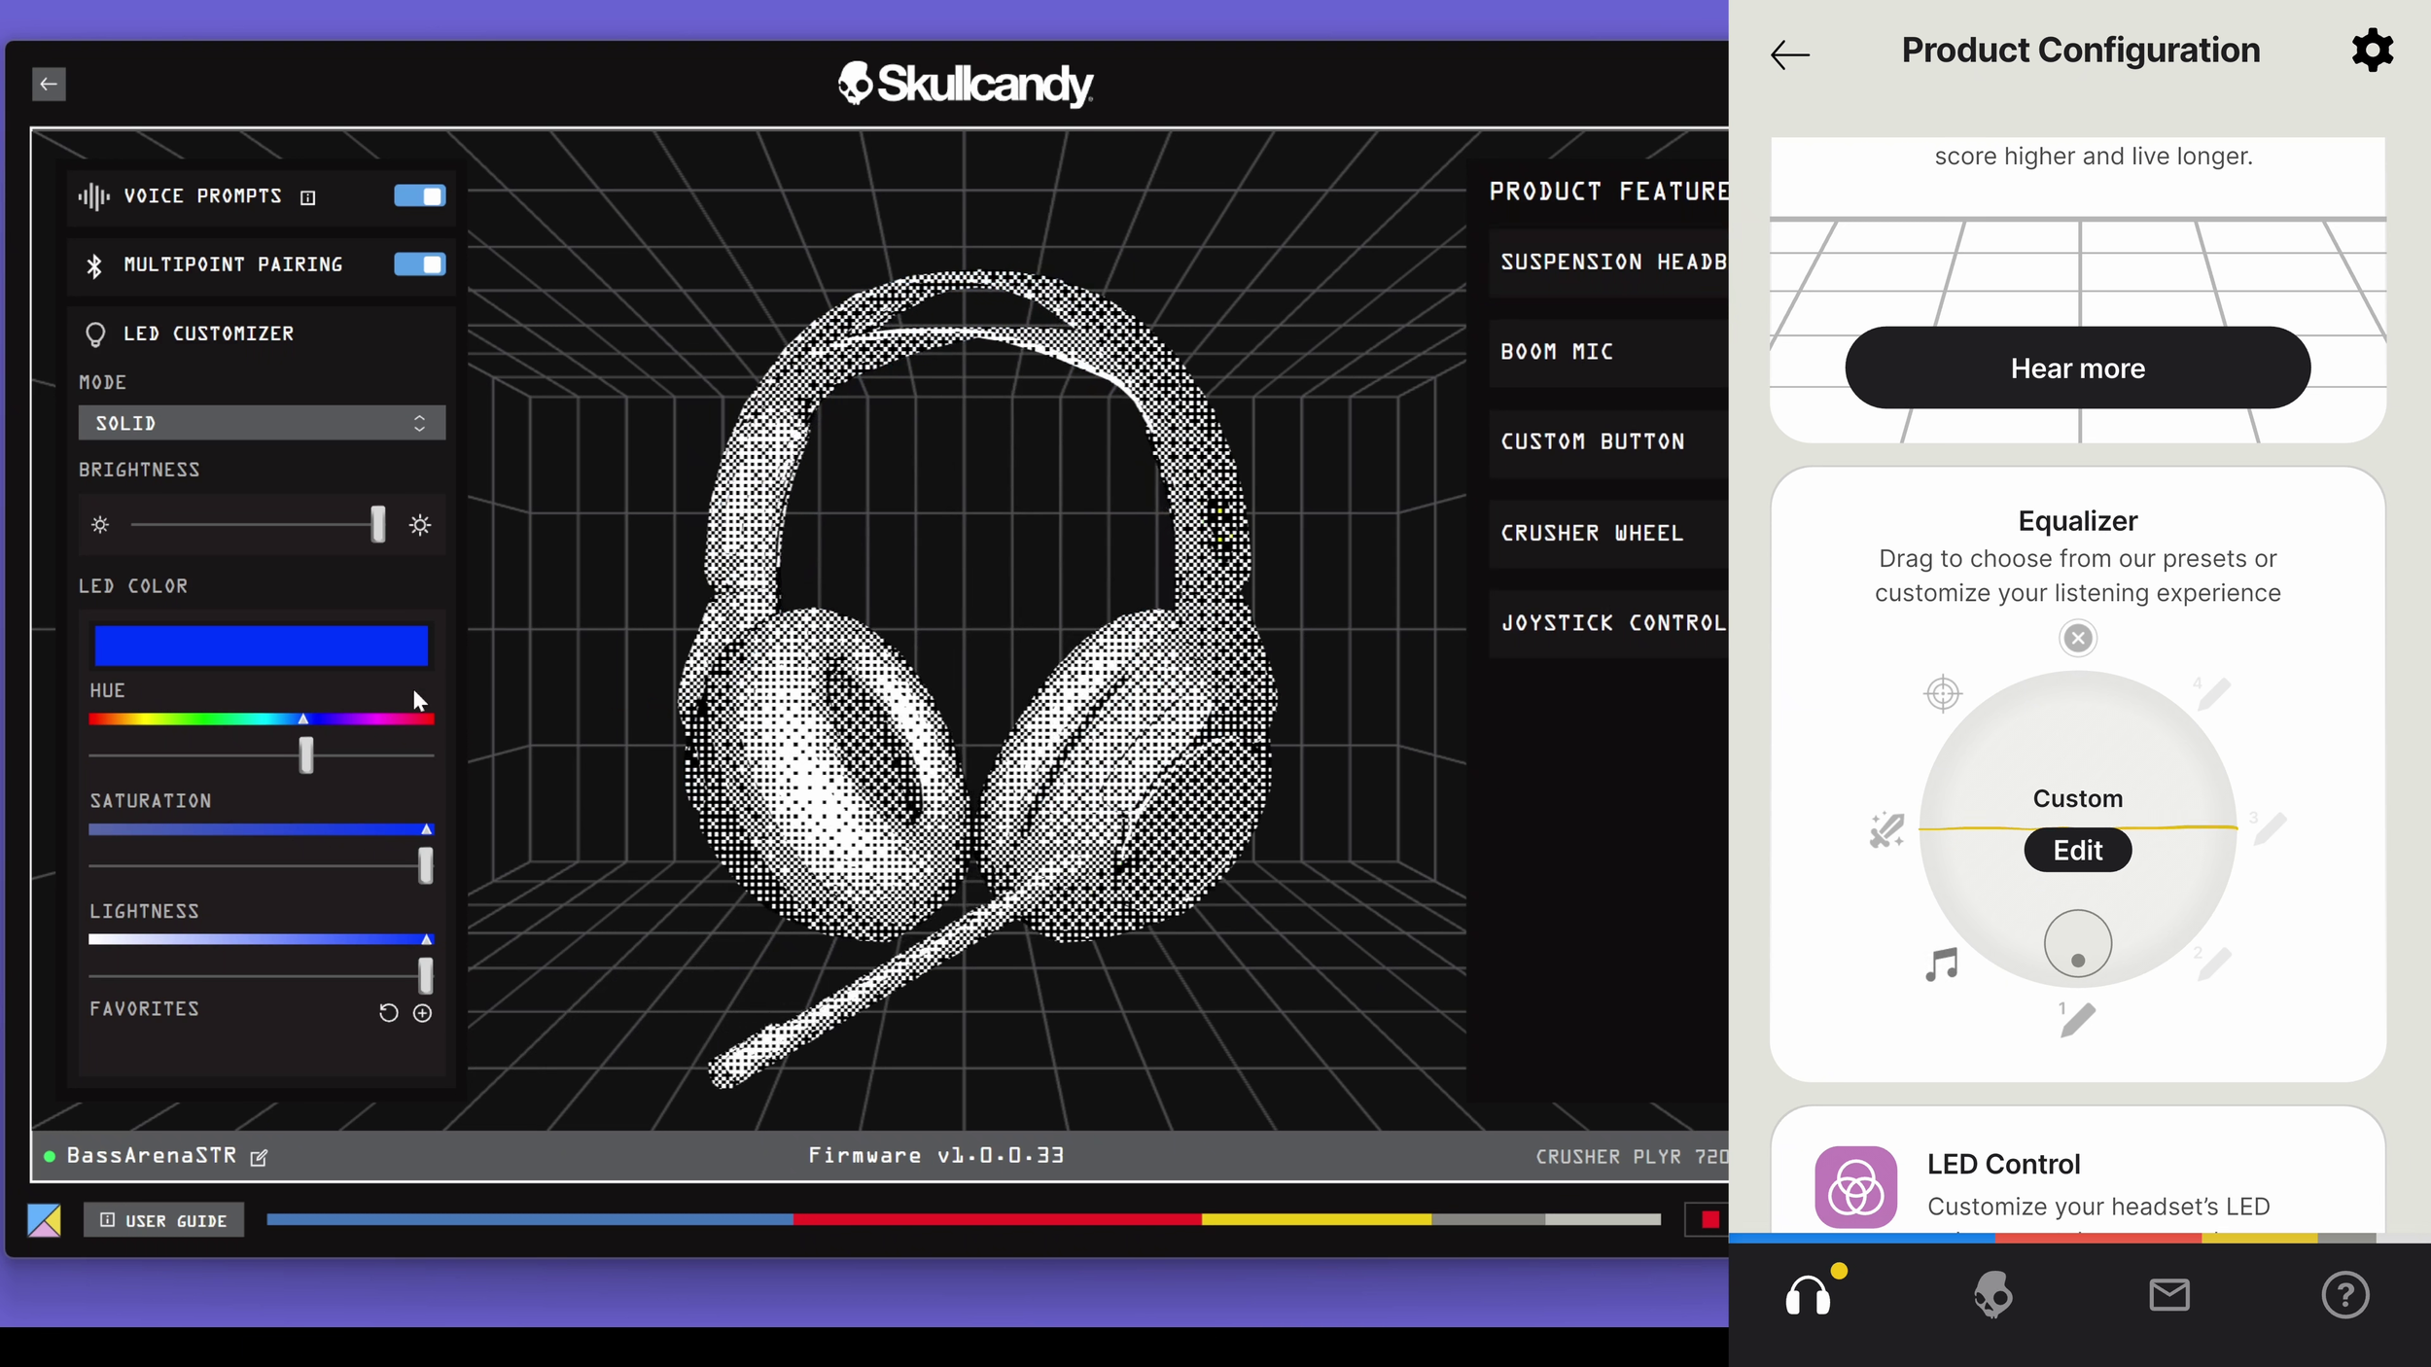The image size is (2431, 1367).
Task: Click the reset icon next to Favorites
Action: coord(388,1012)
